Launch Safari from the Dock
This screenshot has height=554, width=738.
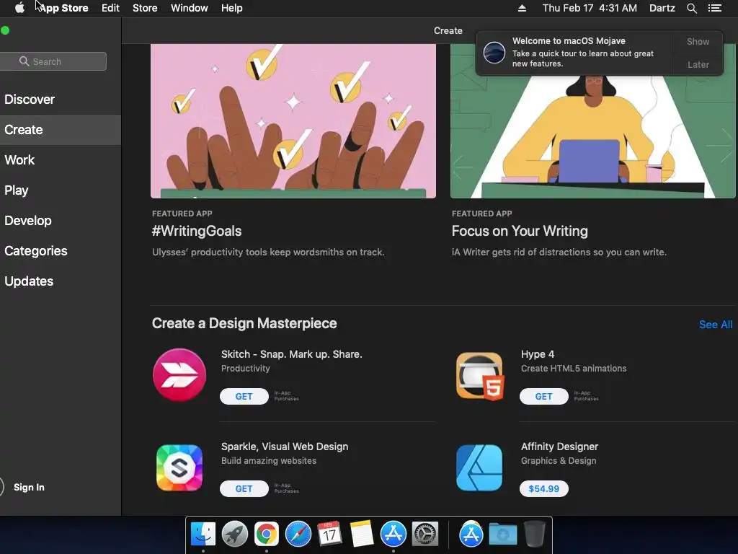298,534
